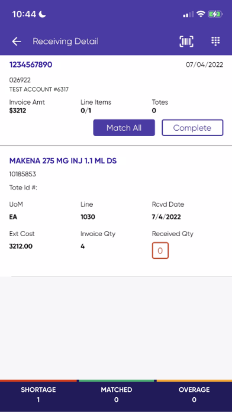232x412 pixels.
Task: Open the barcode scanner icon
Action: pos(186,41)
